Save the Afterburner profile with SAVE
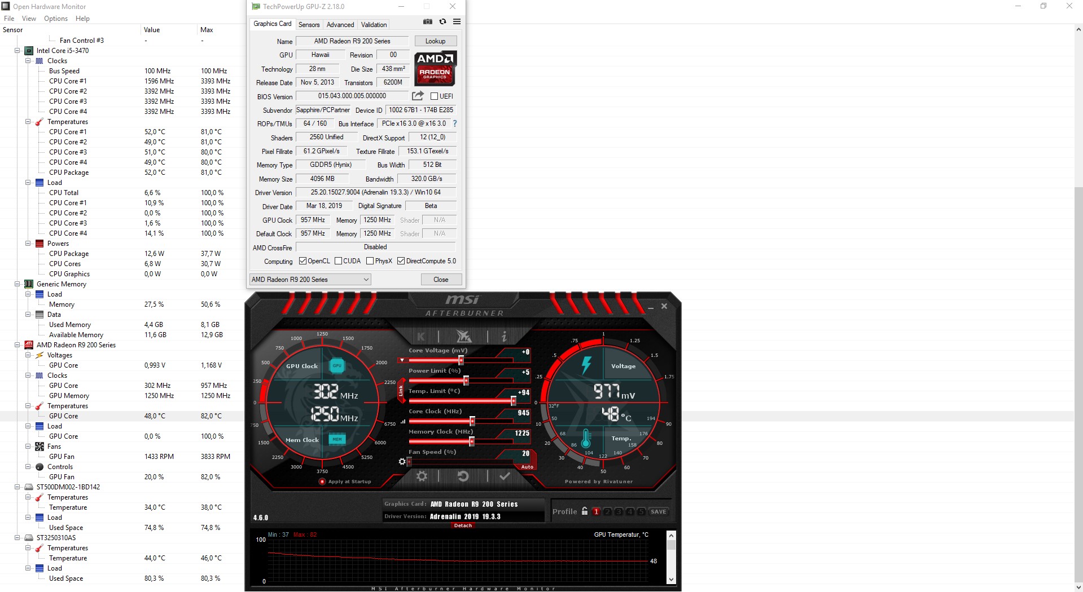Screen dimensions: 1083x592 (658, 511)
